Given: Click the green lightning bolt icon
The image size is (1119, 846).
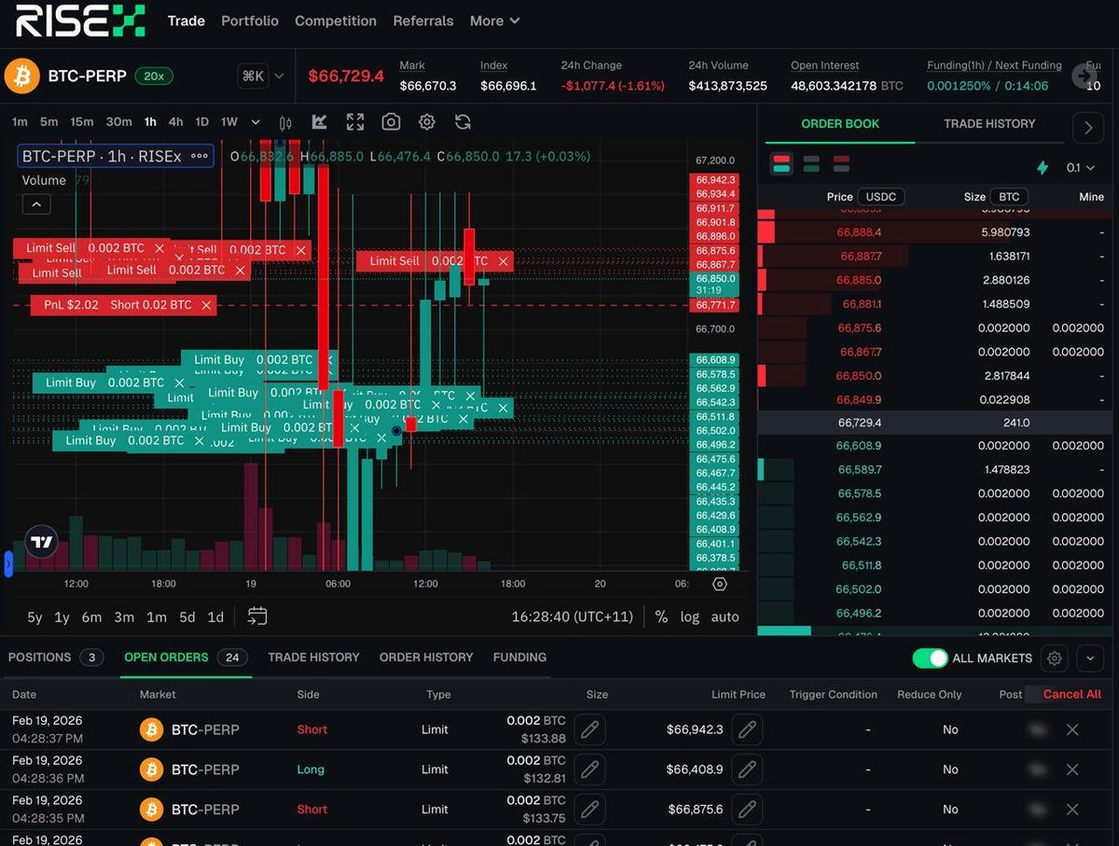Looking at the screenshot, I should (1043, 168).
